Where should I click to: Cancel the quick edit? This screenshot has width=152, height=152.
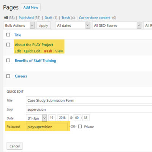tap(14, 146)
